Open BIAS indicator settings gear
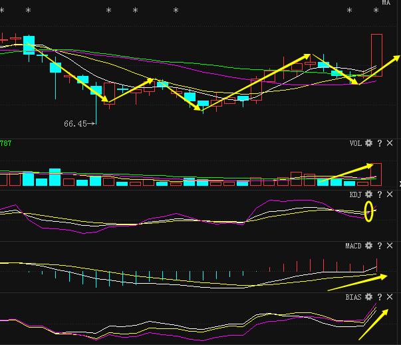The height and width of the screenshot is (345, 401). tap(368, 297)
